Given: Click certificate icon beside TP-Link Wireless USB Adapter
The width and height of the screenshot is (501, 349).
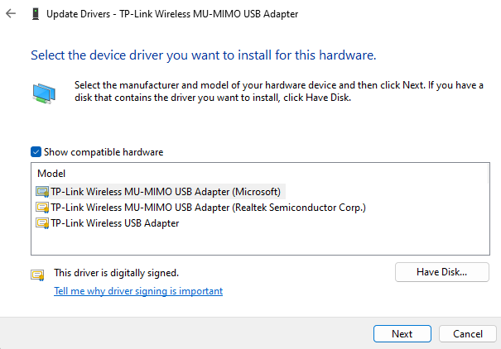Looking at the screenshot, I should click(42, 223).
